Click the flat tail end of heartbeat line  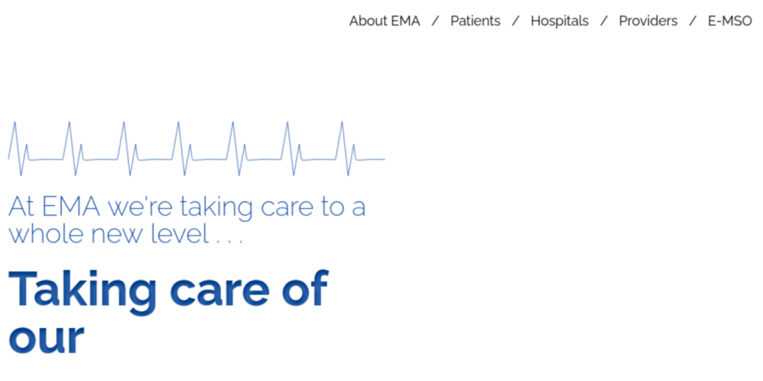click(372, 160)
